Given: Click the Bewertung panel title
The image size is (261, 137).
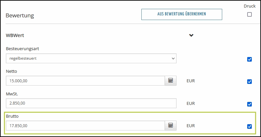Looking at the screenshot, I should 20,15.
